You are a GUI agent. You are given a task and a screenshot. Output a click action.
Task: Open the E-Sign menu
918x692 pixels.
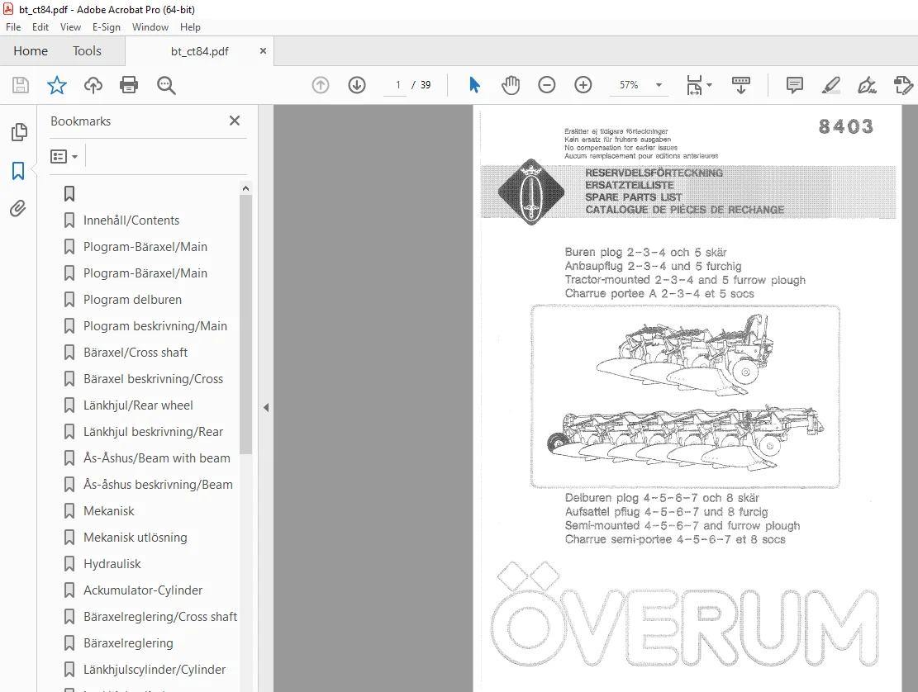[x=107, y=27]
